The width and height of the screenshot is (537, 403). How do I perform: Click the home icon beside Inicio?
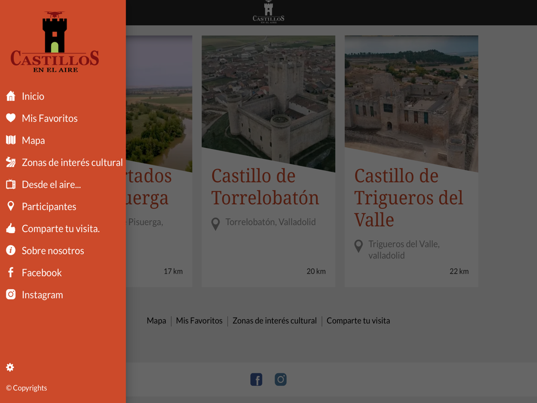[11, 96]
